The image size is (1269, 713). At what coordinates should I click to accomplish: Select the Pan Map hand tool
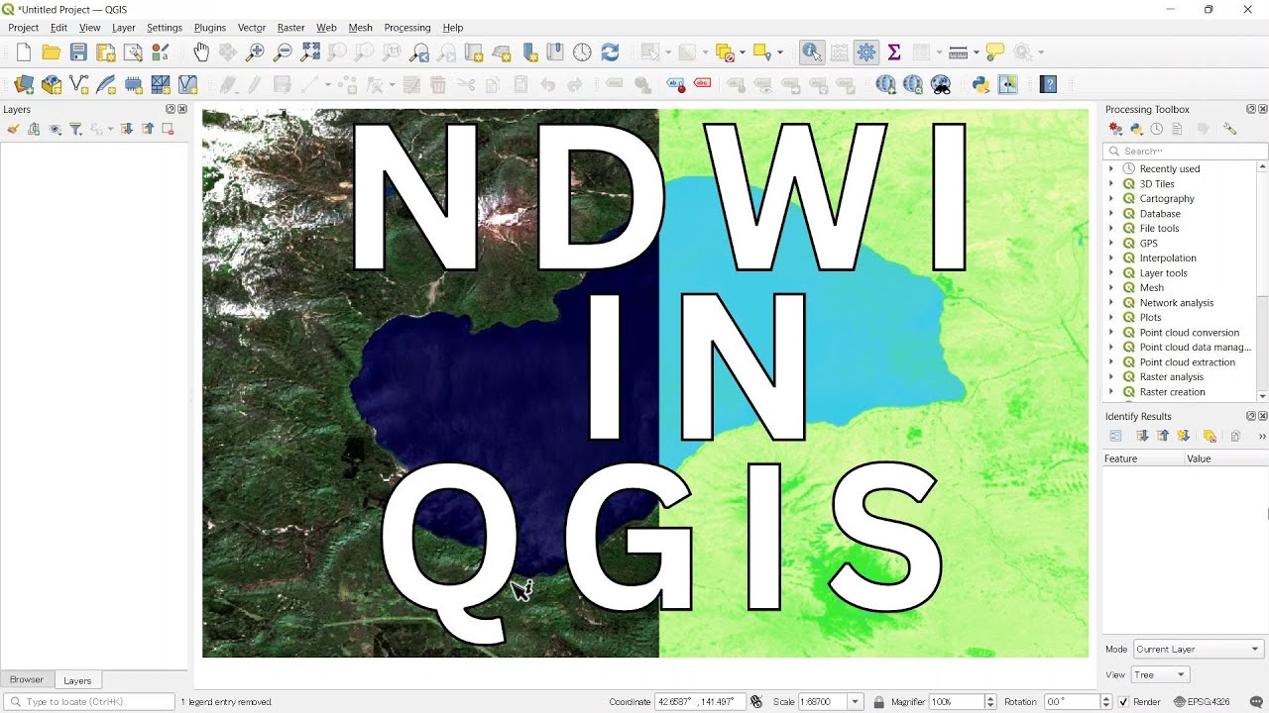point(201,52)
